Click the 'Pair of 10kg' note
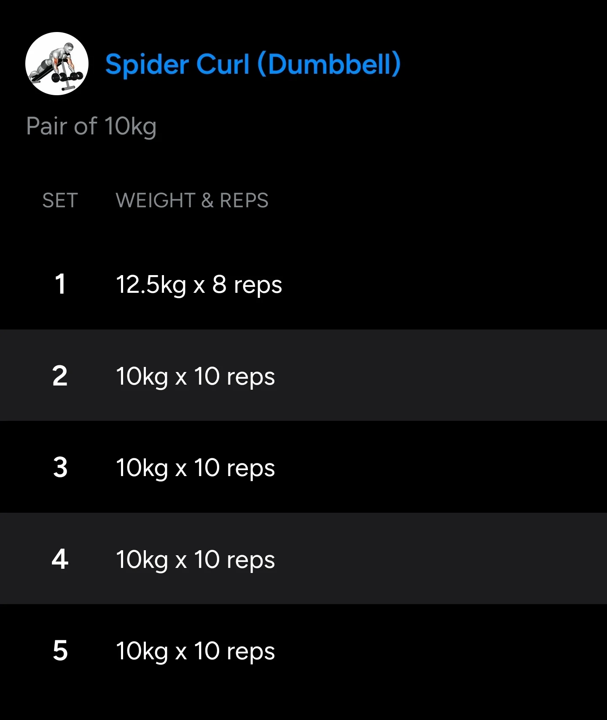This screenshot has height=720, width=607. point(91,126)
